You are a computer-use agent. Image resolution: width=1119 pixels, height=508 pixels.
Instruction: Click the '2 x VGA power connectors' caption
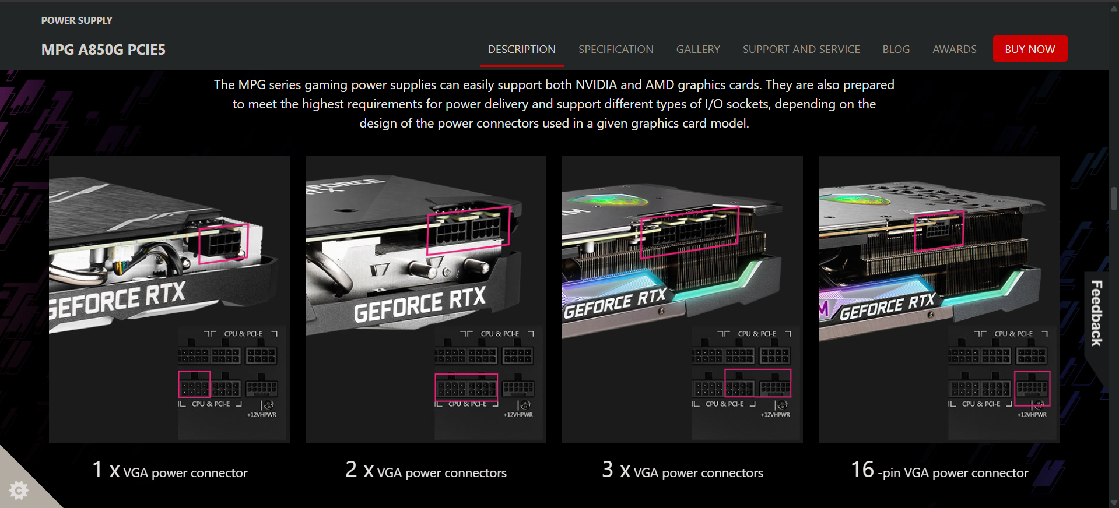426,470
